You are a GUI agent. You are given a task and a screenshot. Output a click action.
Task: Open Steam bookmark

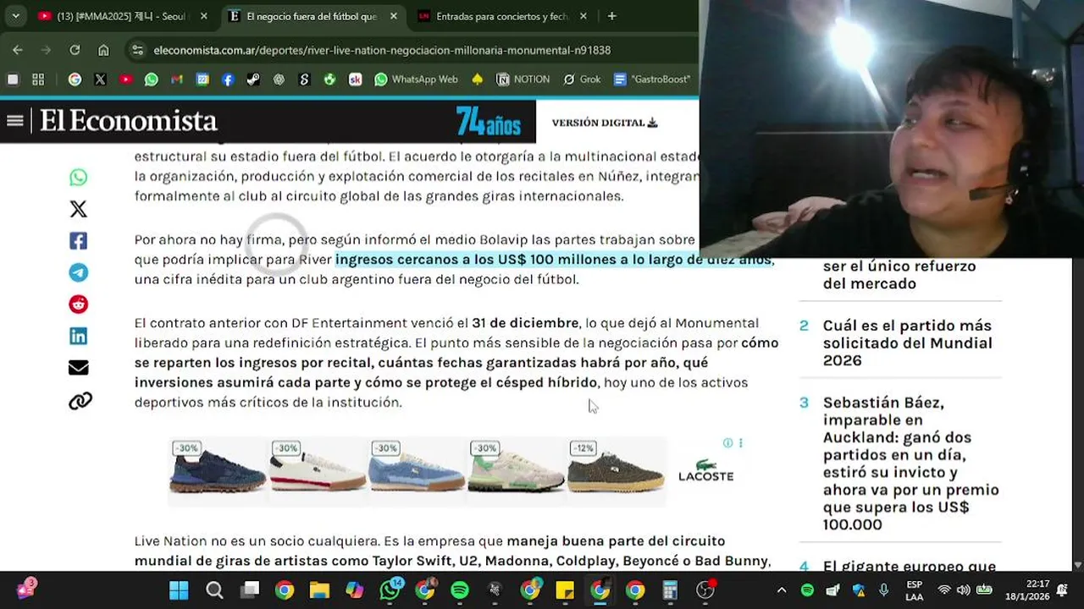253,80
